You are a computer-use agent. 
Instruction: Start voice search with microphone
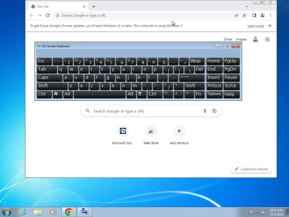click(205, 111)
